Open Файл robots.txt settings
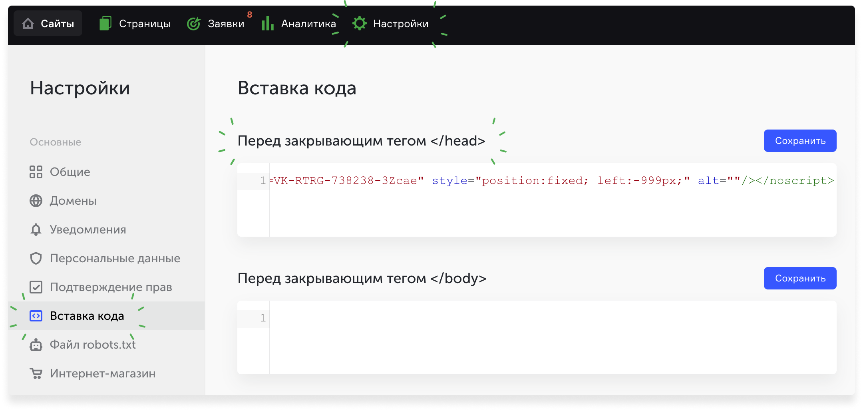Image resolution: width=863 pixels, height=411 pixels. [106, 345]
